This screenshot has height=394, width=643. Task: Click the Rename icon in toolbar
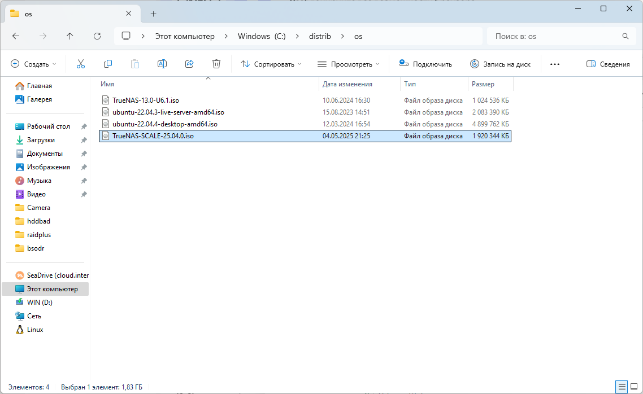[162, 64]
